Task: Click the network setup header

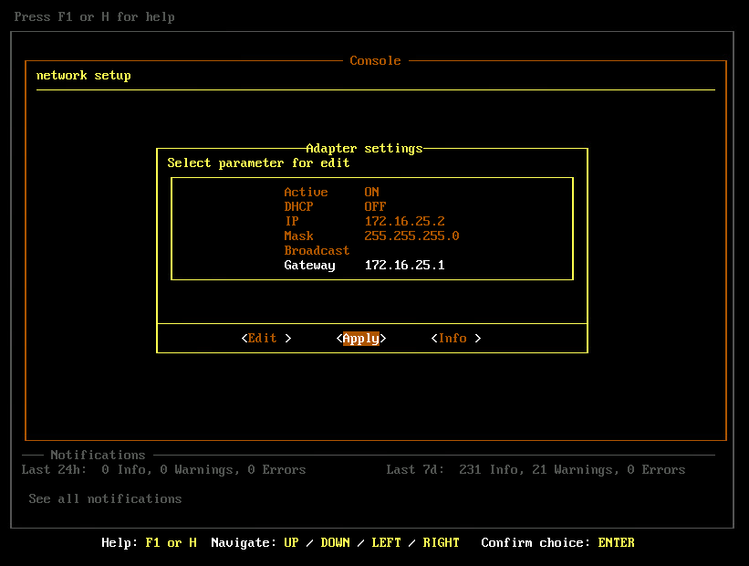Action: [x=84, y=76]
